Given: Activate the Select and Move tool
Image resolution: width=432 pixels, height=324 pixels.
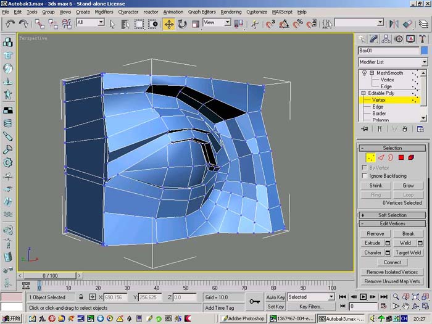Looking at the screenshot, I should pyautogui.click(x=169, y=24).
